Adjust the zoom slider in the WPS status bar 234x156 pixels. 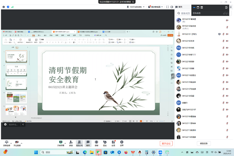pyautogui.click(x=164, y=121)
